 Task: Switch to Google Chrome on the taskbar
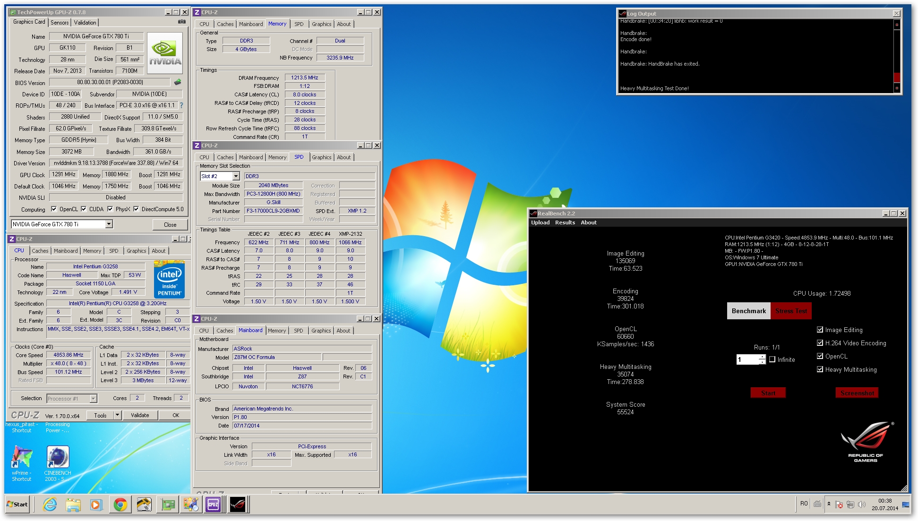click(x=120, y=504)
